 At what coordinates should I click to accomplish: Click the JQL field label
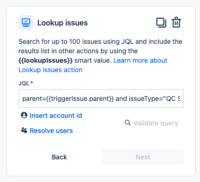click(24, 83)
